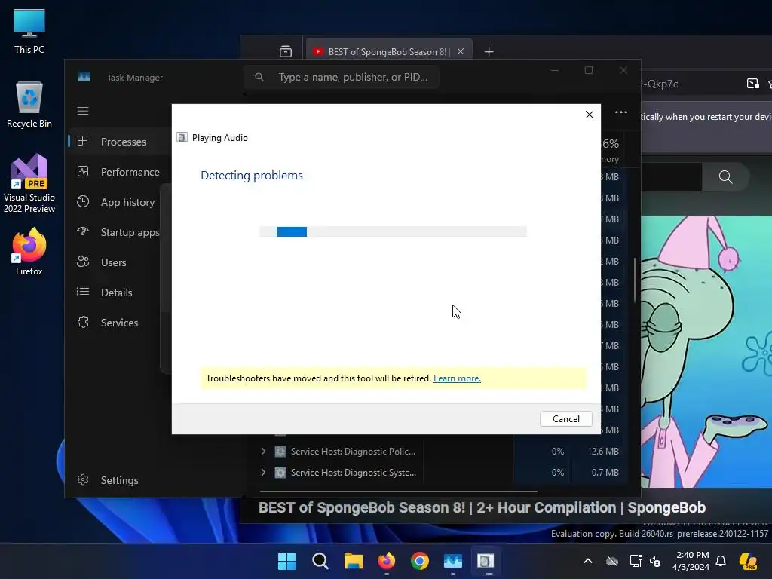Click the 12.6 MB memory value

(x=602, y=452)
